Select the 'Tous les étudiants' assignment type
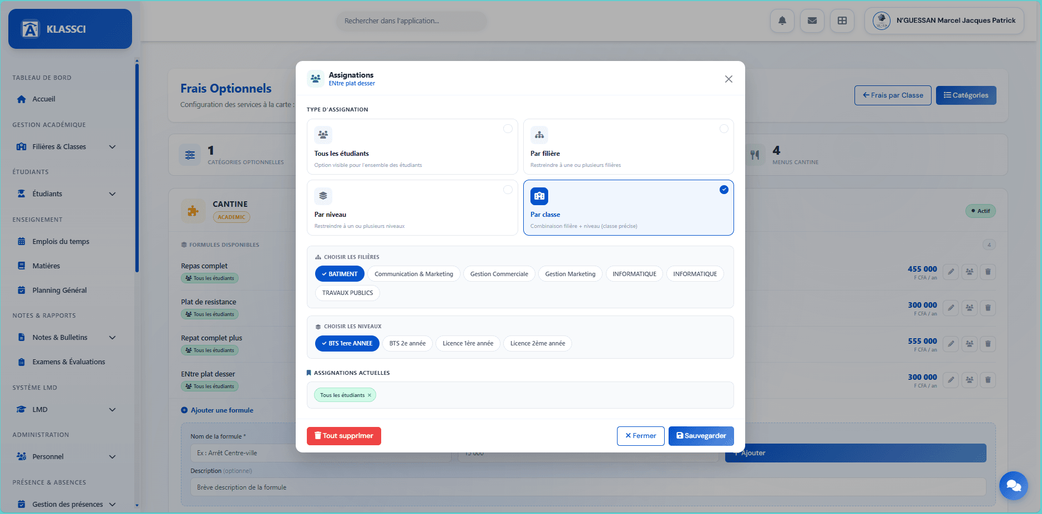This screenshot has width=1042, height=514. click(412, 147)
